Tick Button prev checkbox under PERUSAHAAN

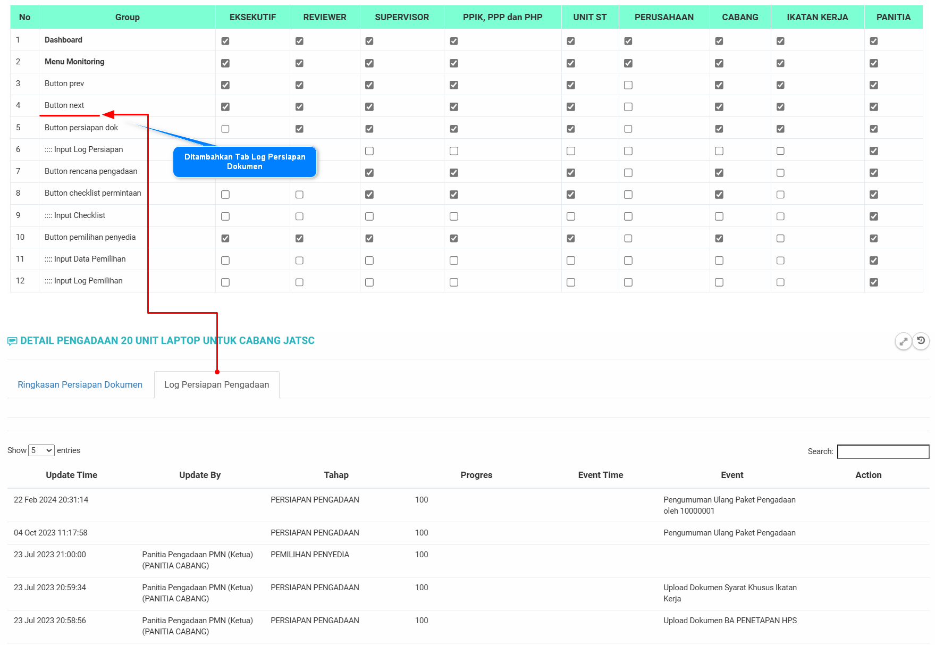click(628, 85)
